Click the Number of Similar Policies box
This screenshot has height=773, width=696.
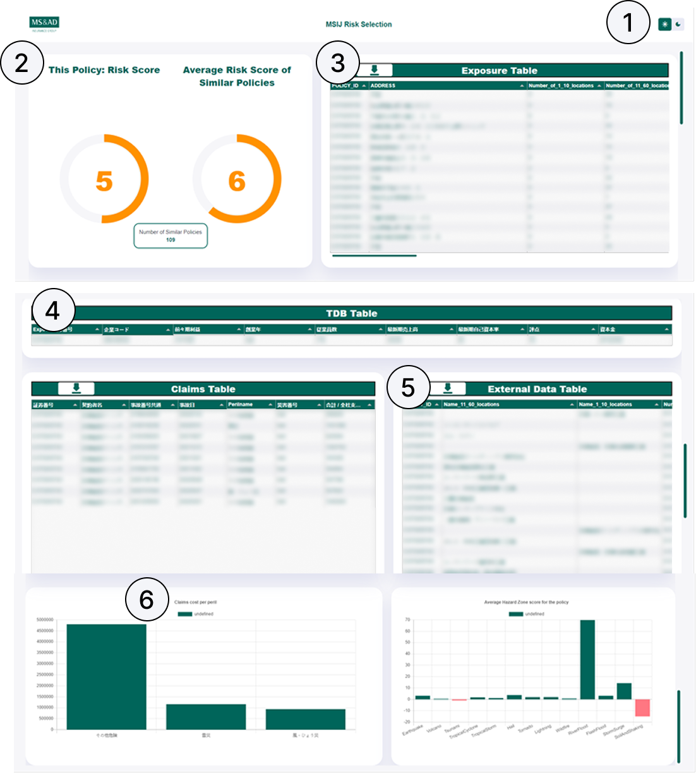(x=171, y=236)
